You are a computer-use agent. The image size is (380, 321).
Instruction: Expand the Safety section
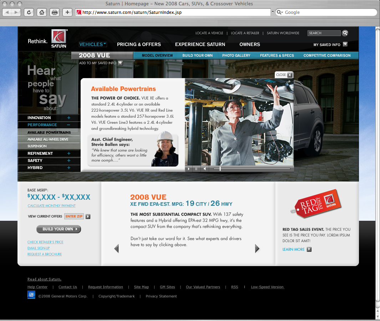point(69,160)
